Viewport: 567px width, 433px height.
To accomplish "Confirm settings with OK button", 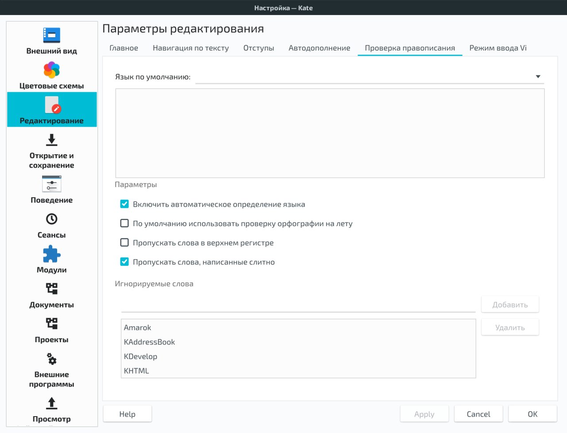I will (532, 414).
